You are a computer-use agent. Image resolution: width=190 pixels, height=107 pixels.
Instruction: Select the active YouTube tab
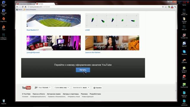(45, 4)
